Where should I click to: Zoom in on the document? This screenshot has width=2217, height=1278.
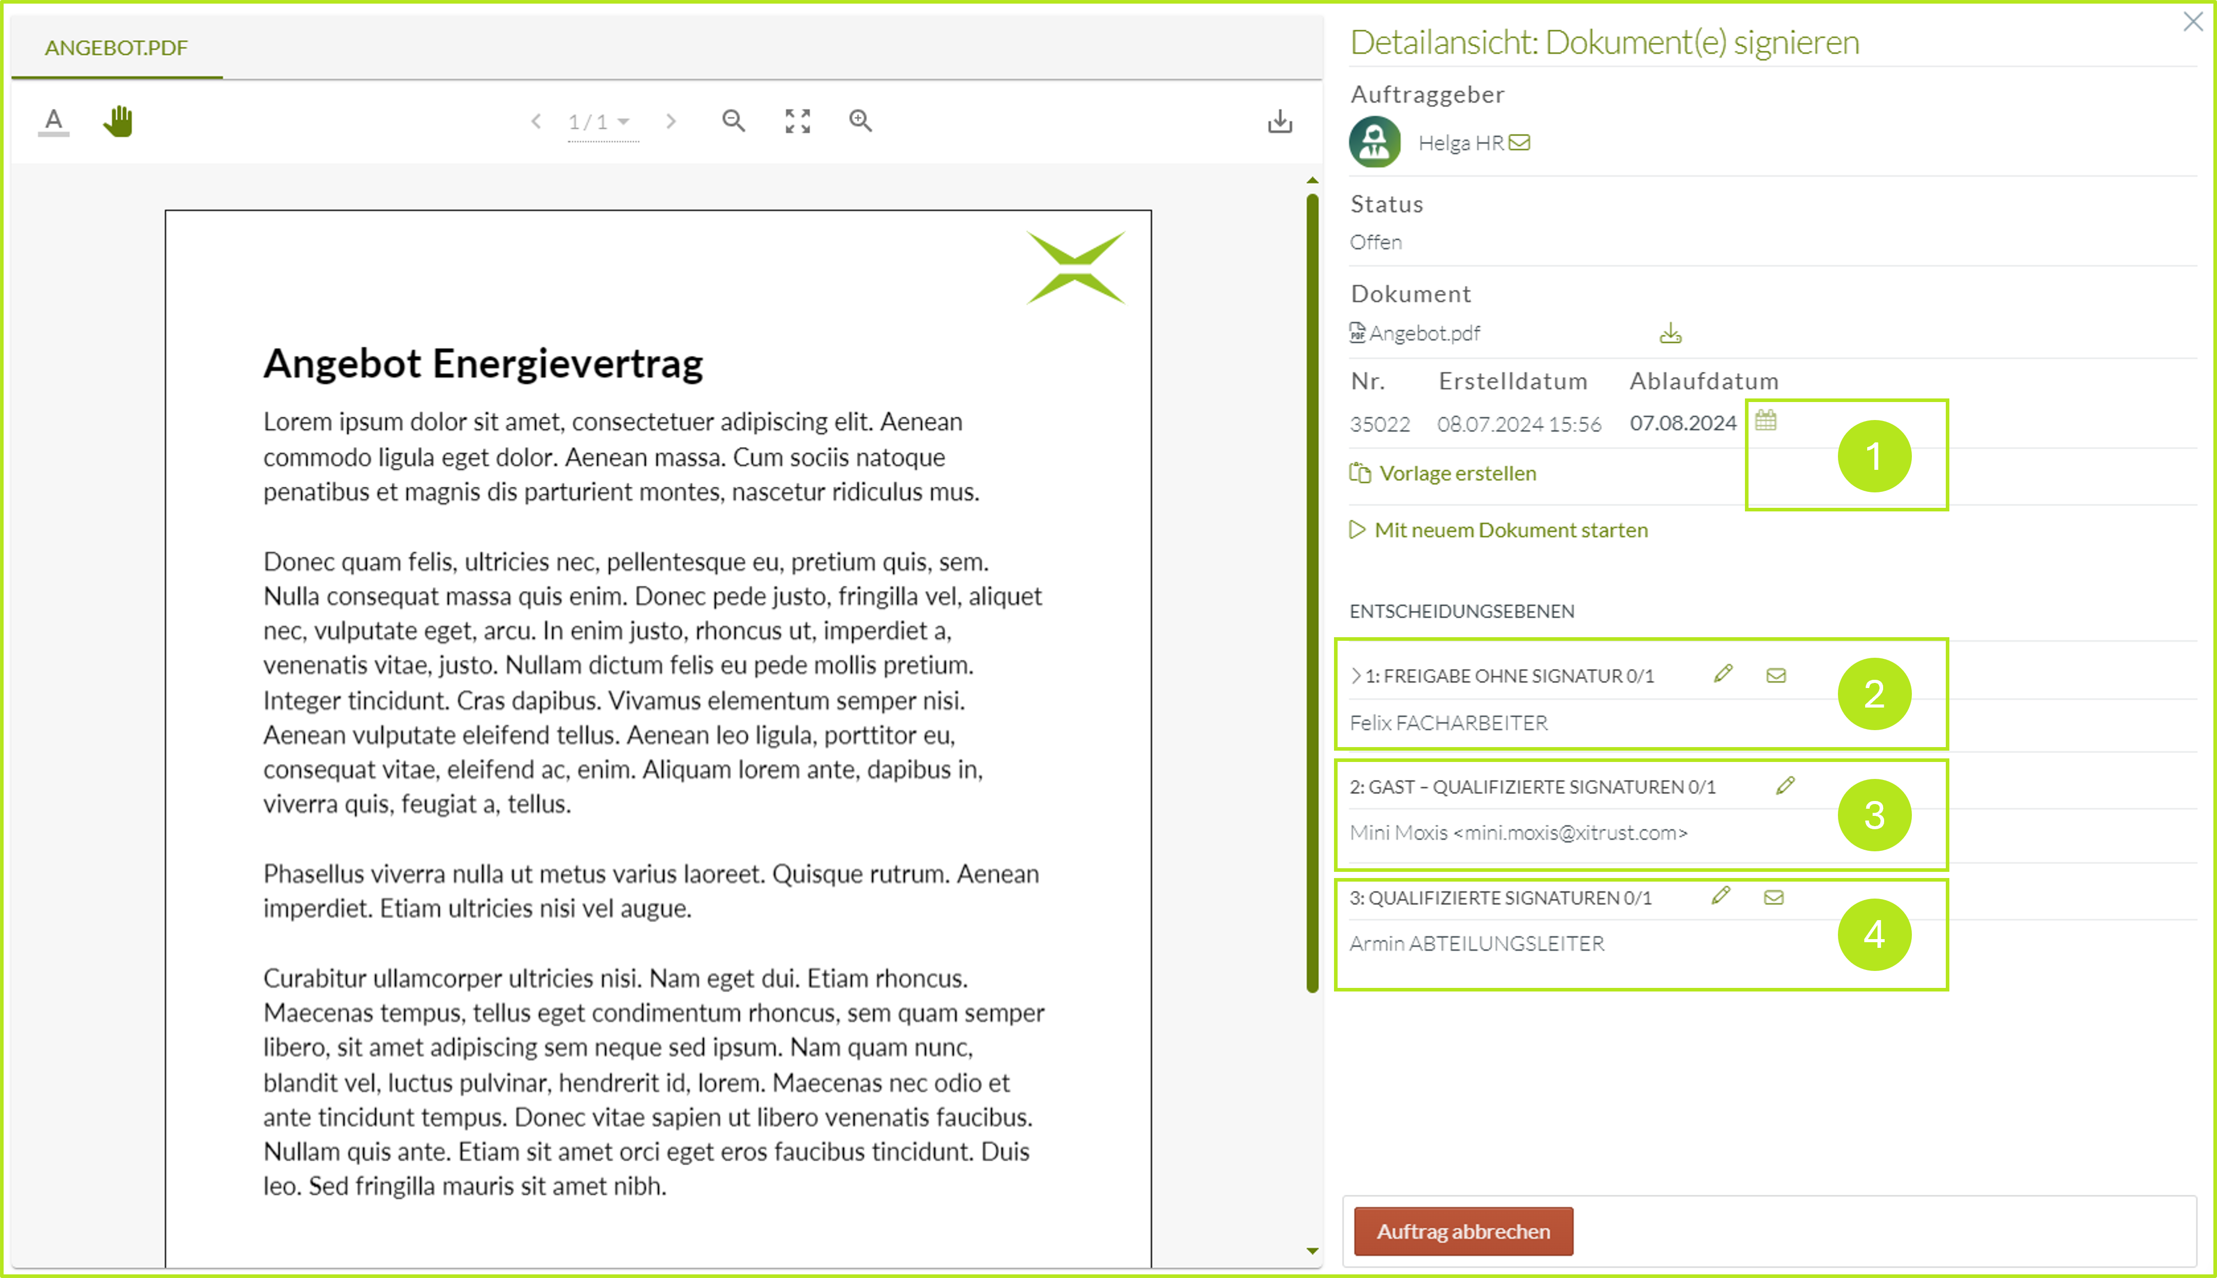coord(860,121)
